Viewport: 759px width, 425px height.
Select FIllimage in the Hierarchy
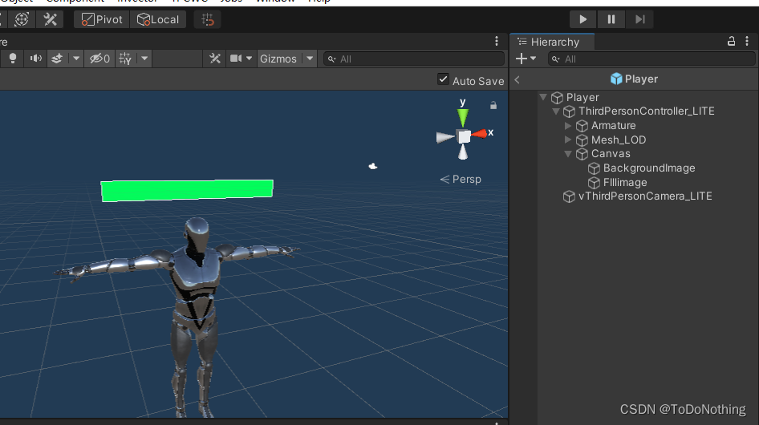click(x=625, y=183)
